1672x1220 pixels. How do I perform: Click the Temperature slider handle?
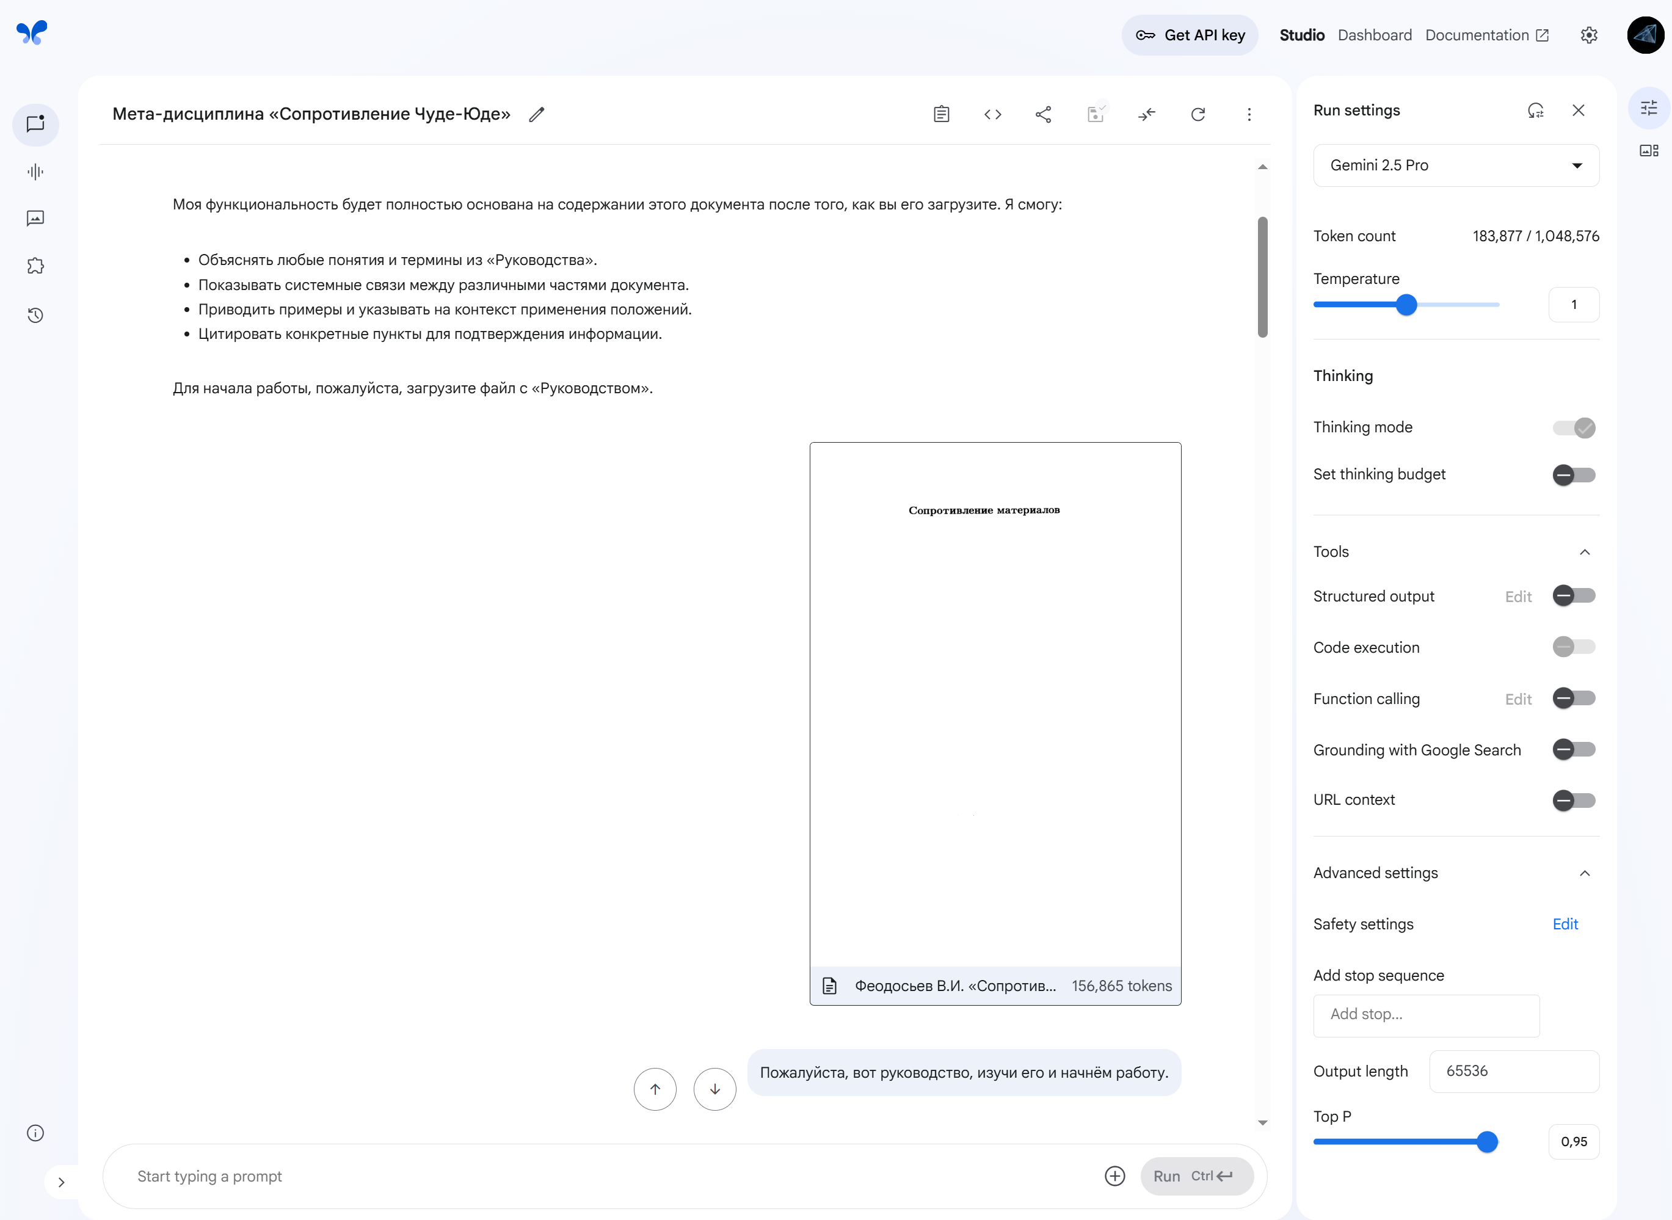[1407, 305]
